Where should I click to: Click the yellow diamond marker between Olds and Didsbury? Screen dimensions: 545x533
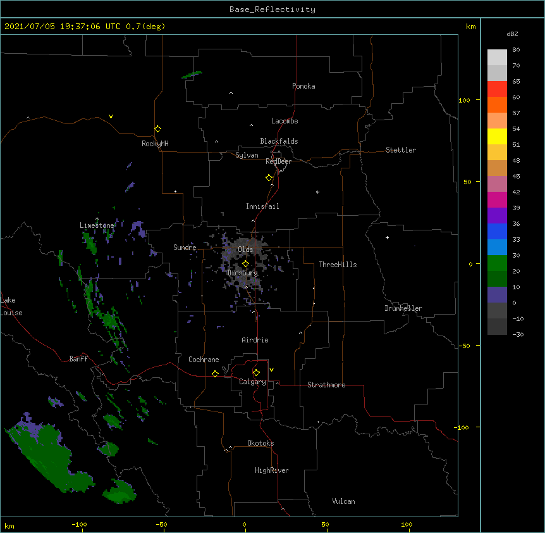(245, 264)
